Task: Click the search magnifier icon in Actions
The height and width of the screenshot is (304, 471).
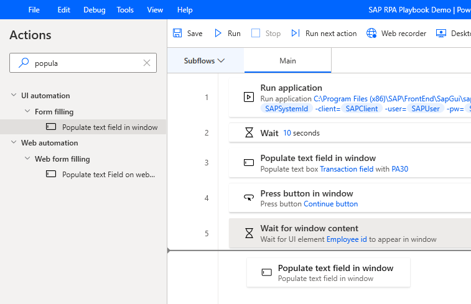Action: click(x=24, y=63)
